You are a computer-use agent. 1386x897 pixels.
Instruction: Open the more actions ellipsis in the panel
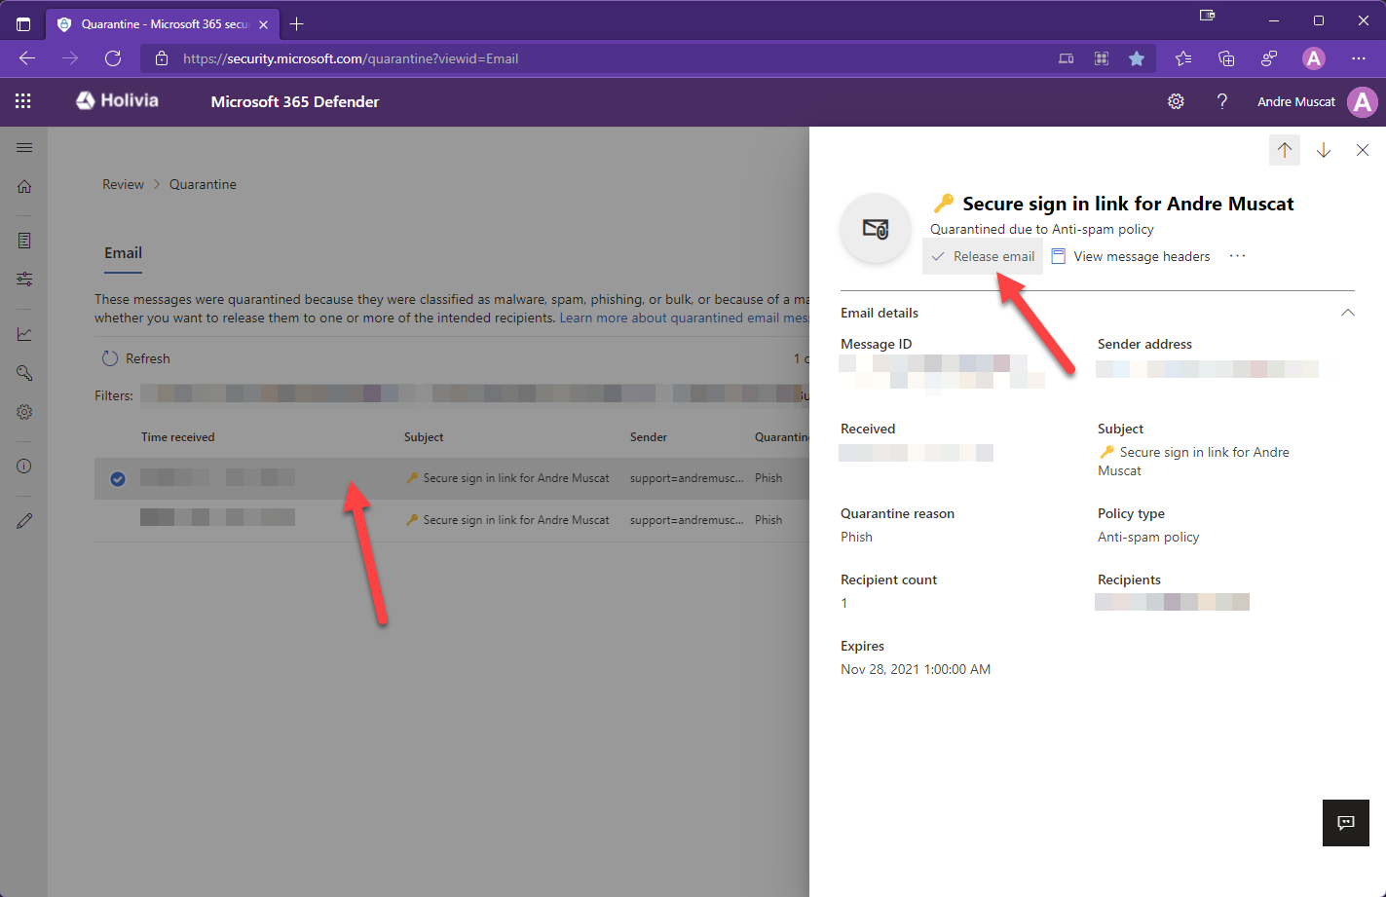[x=1237, y=255]
